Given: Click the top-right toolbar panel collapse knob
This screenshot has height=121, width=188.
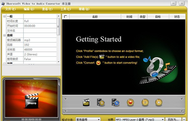Looking at the screenshot, I should 181,98.
